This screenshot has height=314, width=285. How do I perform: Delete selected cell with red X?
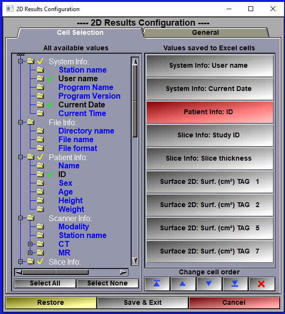tap(262, 284)
